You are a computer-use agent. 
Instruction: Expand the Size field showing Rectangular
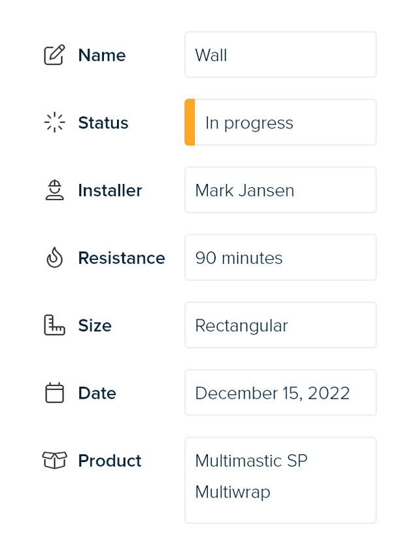[280, 325]
